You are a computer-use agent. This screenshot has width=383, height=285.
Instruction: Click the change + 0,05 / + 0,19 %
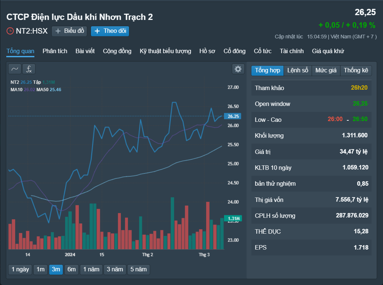pyautogui.click(x=347, y=25)
